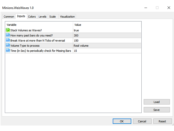Image resolution: width=174 pixels, height=131 pixels.
Task: Edit the 15 seconds missing bars value
Action: 107,51
